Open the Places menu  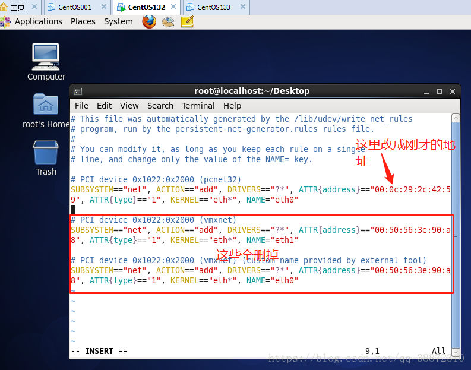coord(83,21)
